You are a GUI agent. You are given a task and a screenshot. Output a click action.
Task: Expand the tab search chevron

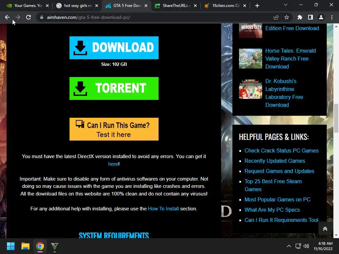click(286, 5)
